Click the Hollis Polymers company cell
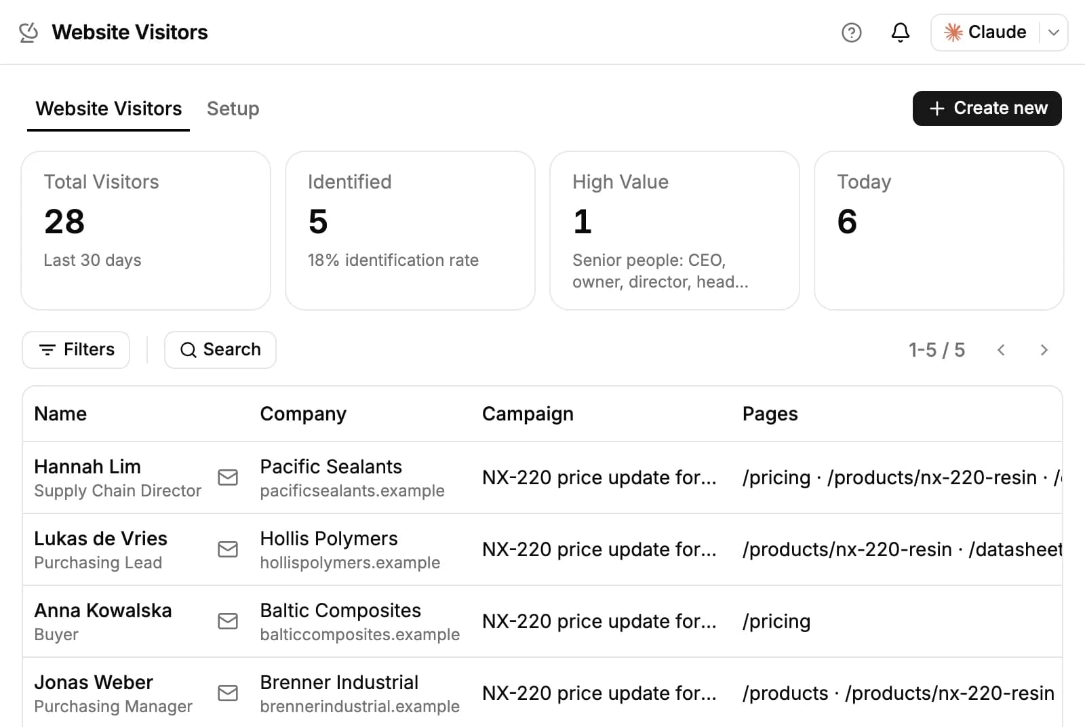Screen dimensions: 1085x727 click(x=350, y=549)
